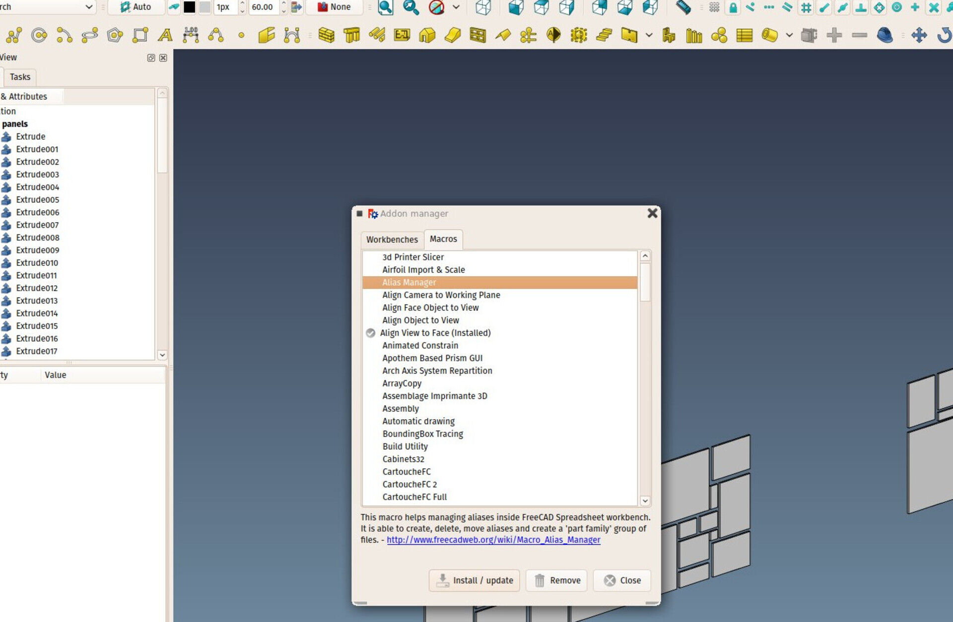The width and height of the screenshot is (953, 622).
Task: Switch to the Workbenches tab
Action: pos(392,240)
